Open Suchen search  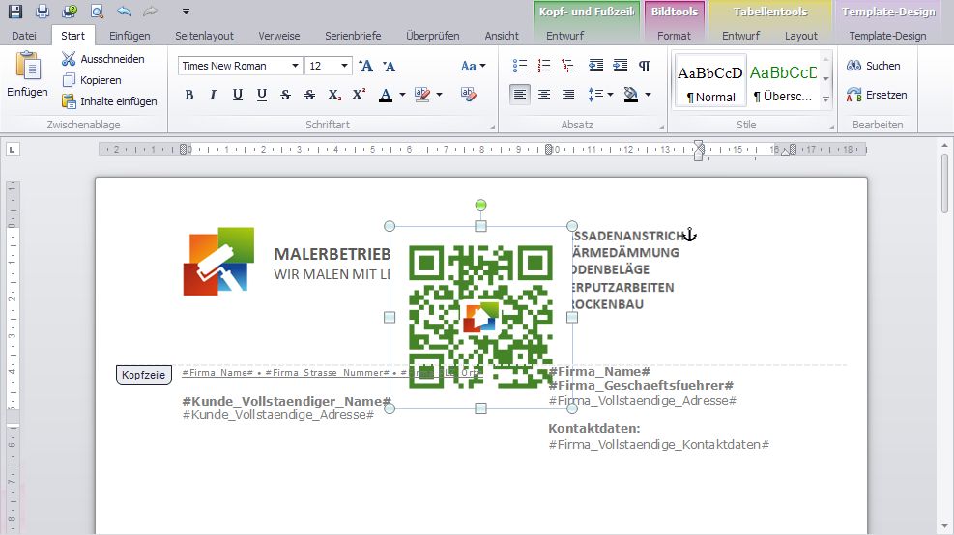tap(874, 66)
